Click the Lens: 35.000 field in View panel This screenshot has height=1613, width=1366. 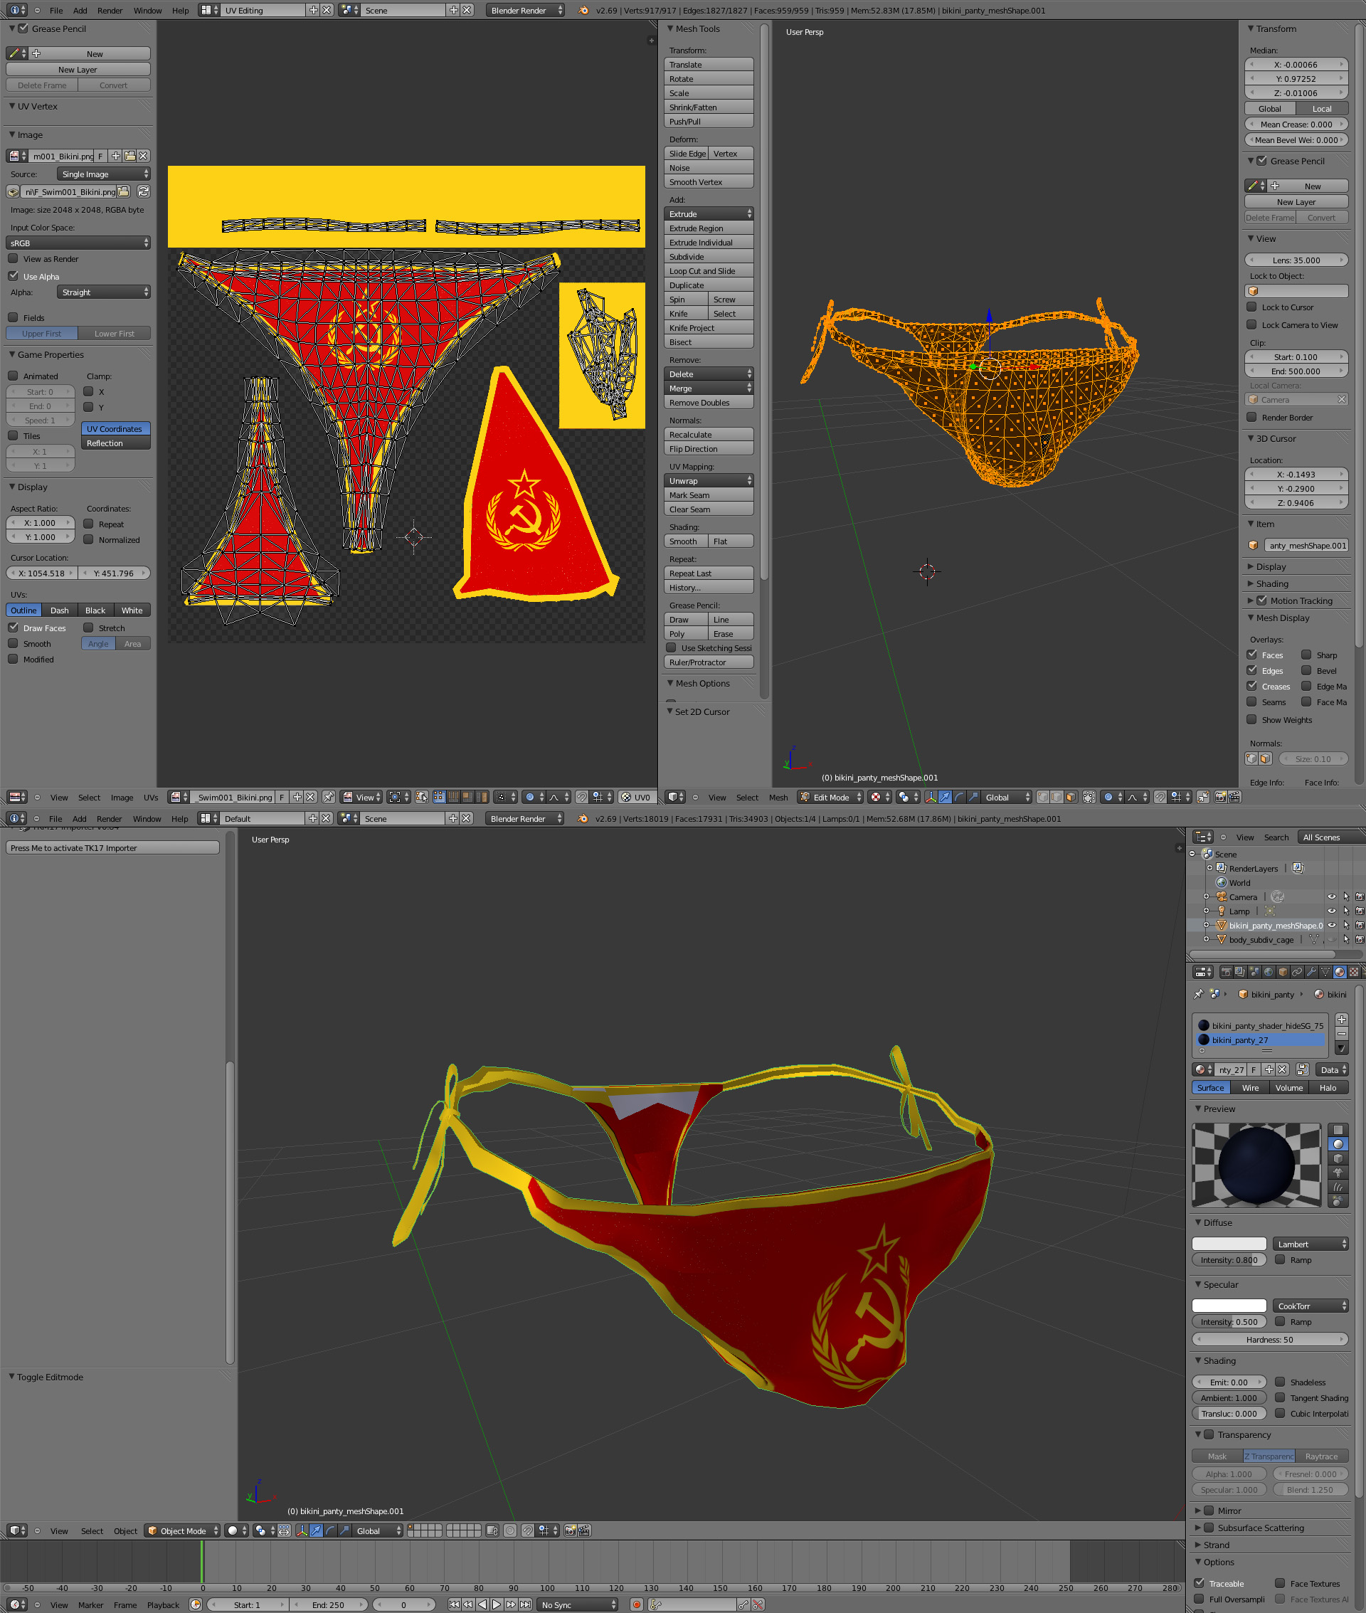click(1296, 260)
